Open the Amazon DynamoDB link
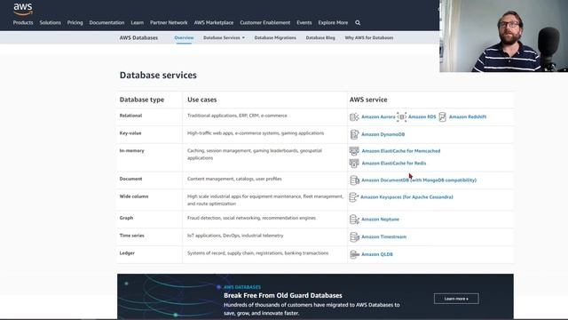 pyautogui.click(x=383, y=134)
